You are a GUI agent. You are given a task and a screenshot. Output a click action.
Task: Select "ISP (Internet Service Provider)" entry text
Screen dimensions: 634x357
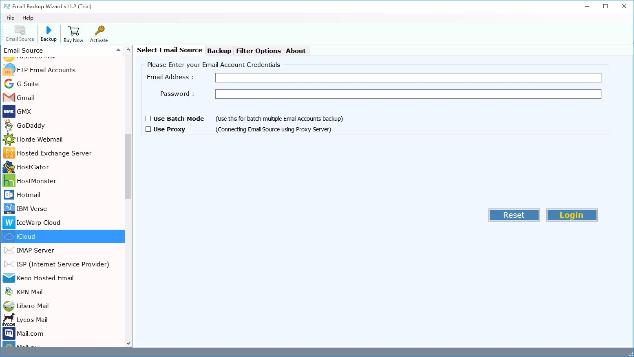tap(63, 264)
